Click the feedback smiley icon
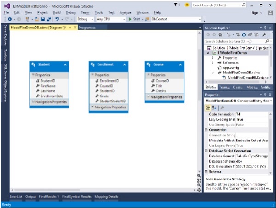The height and width of the screenshot is (208, 276). (x=187, y=5)
